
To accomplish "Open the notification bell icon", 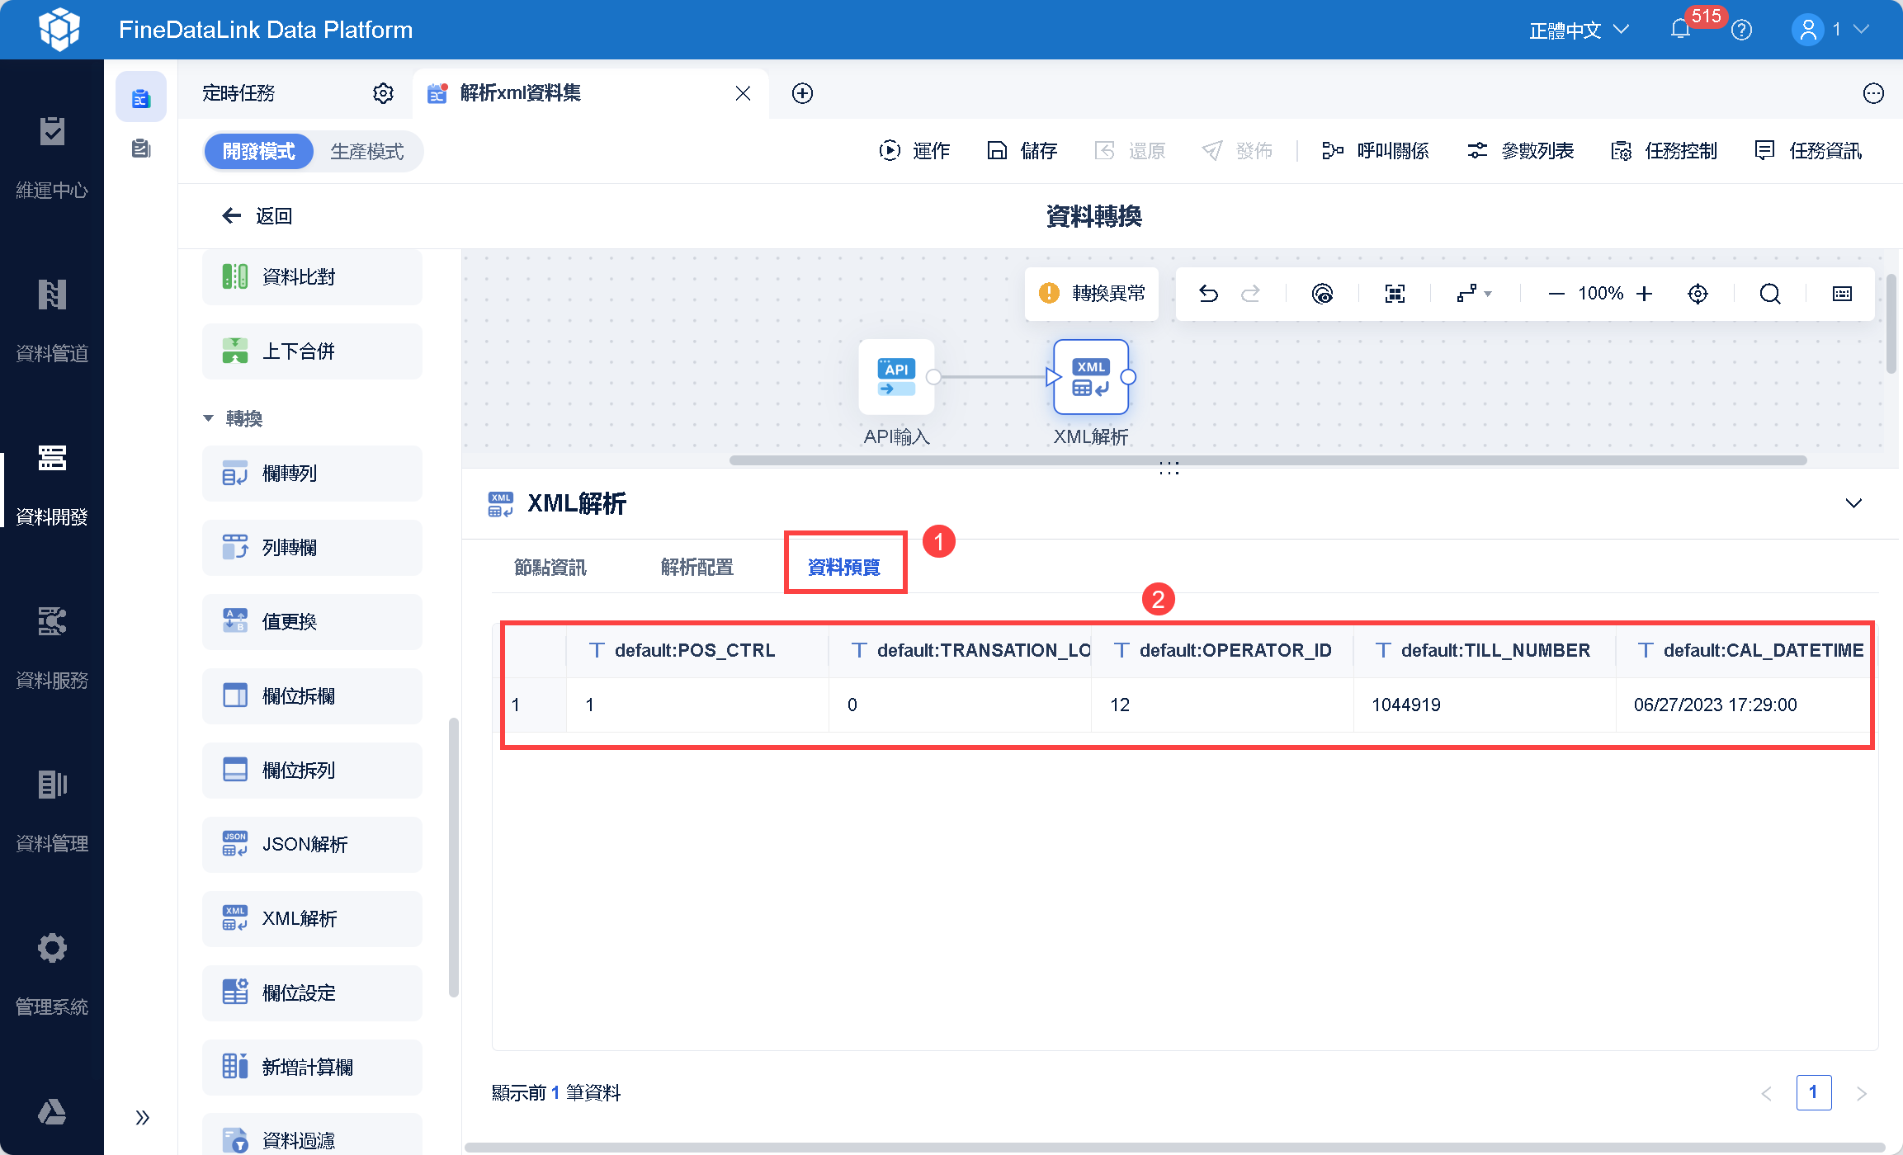I will [1680, 30].
